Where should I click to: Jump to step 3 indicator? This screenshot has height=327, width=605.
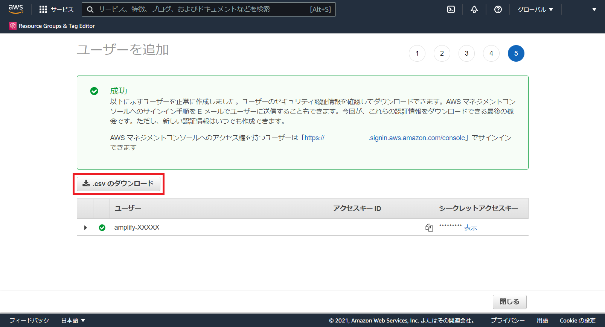[466, 53]
